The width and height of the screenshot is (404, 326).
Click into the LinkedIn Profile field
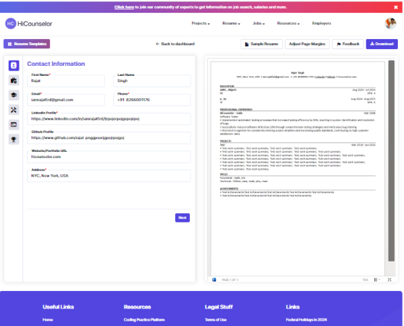(110, 119)
